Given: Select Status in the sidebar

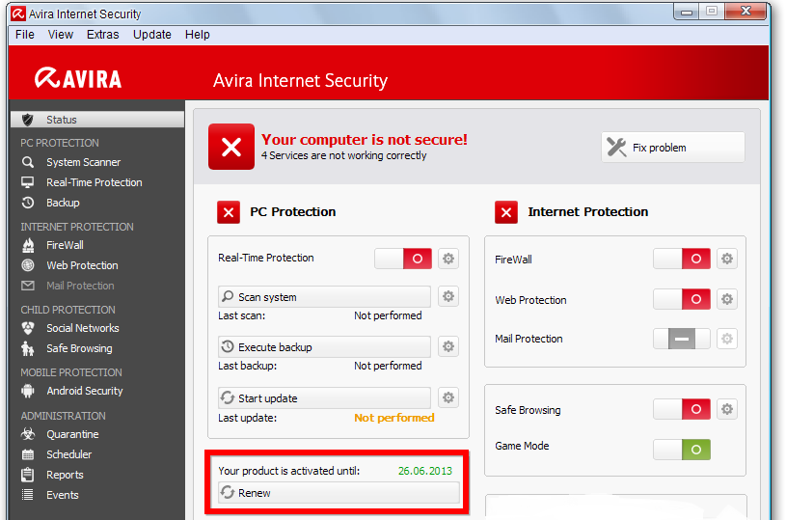Looking at the screenshot, I should [x=97, y=120].
